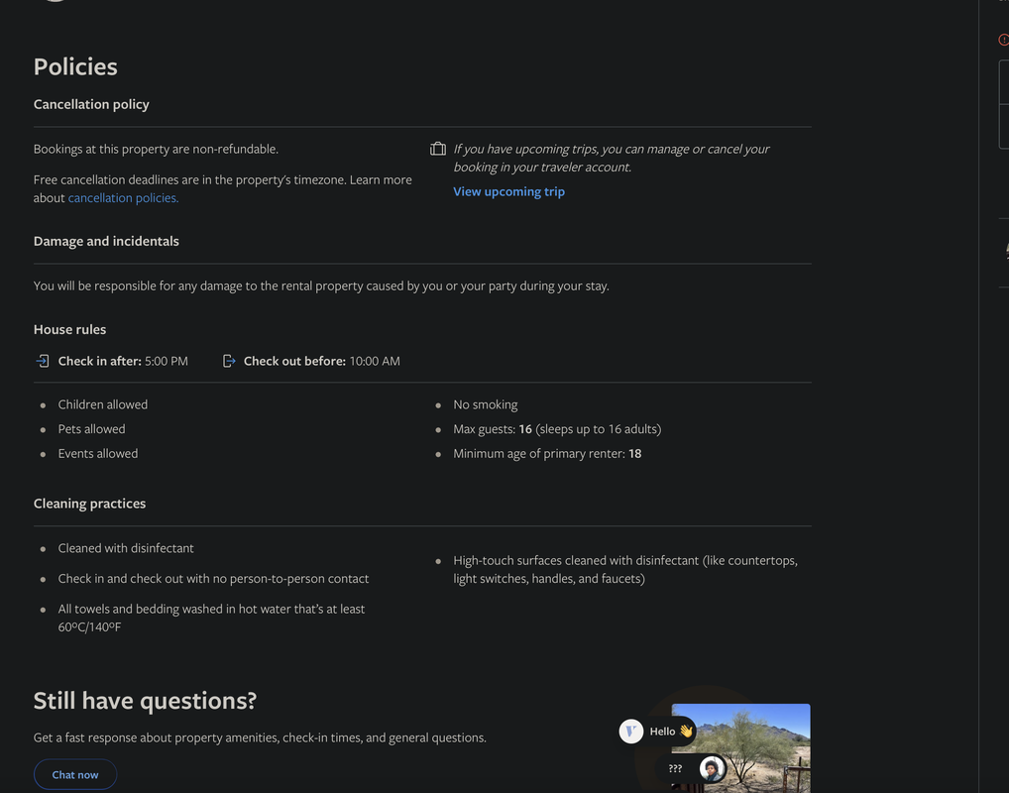Click the user avatar in chat preview

713,768
